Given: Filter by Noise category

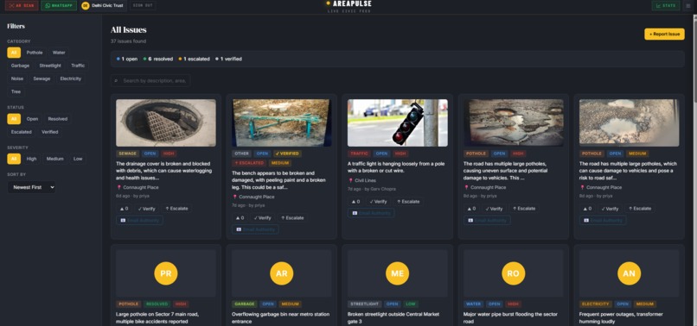Looking at the screenshot, I should (x=17, y=78).
